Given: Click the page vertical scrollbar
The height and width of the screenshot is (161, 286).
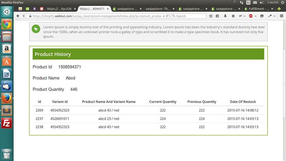Looking at the screenshot, I should (x=284, y=84).
